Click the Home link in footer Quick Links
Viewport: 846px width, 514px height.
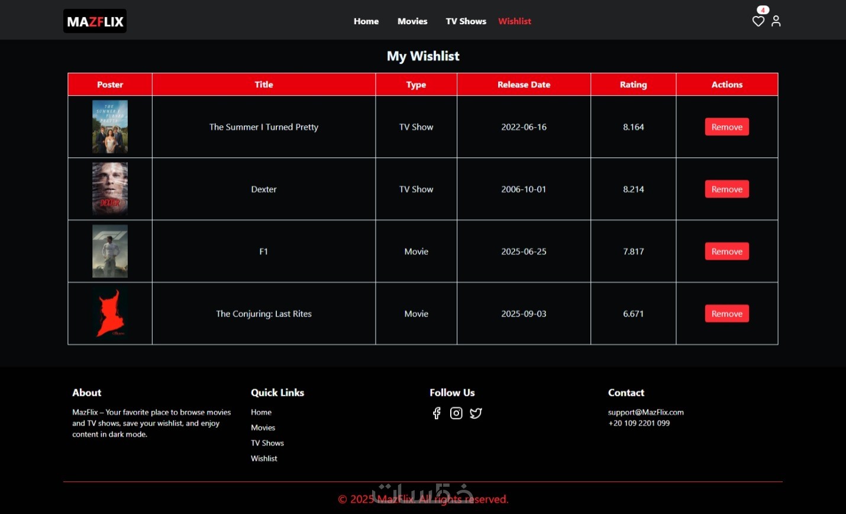tap(261, 412)
